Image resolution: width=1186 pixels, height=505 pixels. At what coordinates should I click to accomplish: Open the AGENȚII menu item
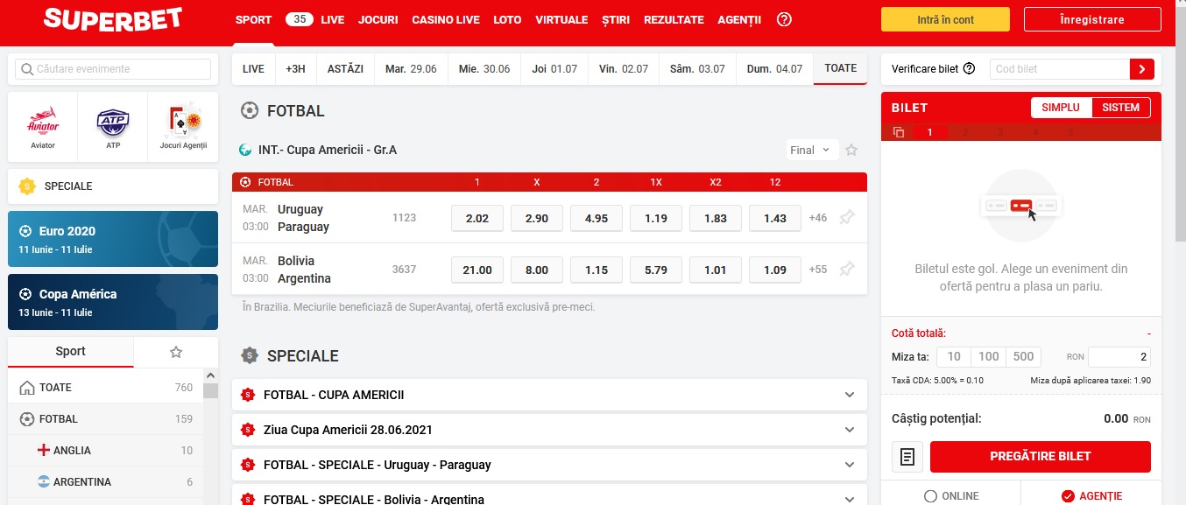click(739, 19)
